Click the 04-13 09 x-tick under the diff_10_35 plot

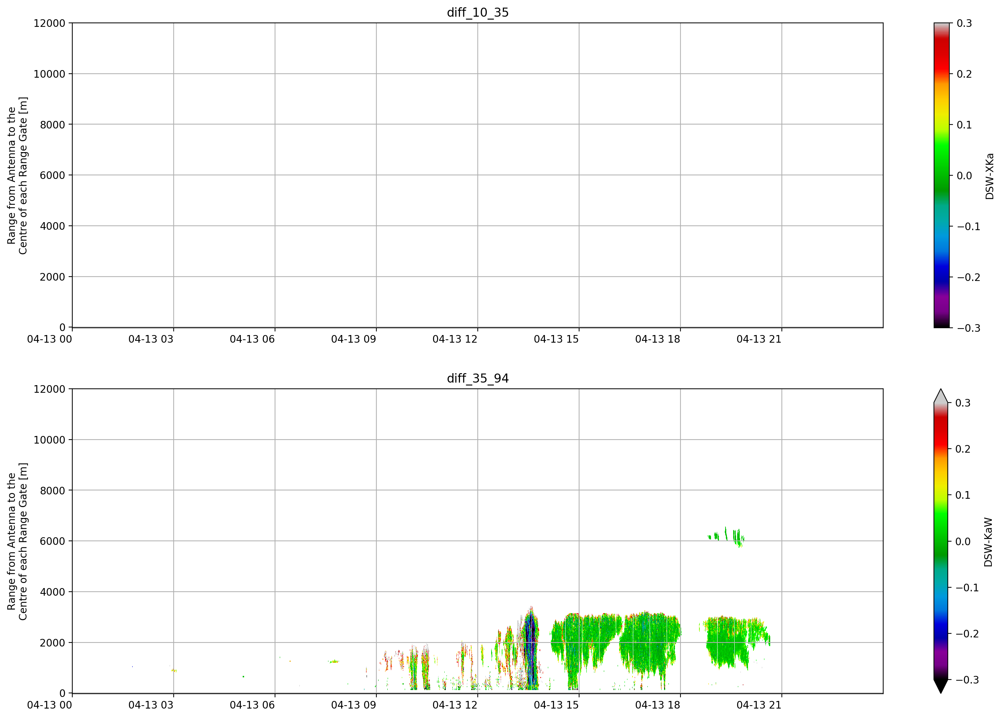[x=354, y=339]
